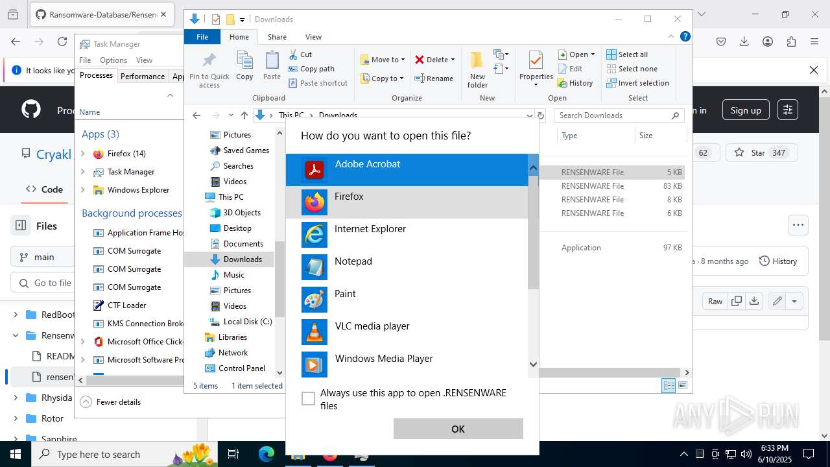
Task: Click the Go to file search field
Action: [42, 283]
